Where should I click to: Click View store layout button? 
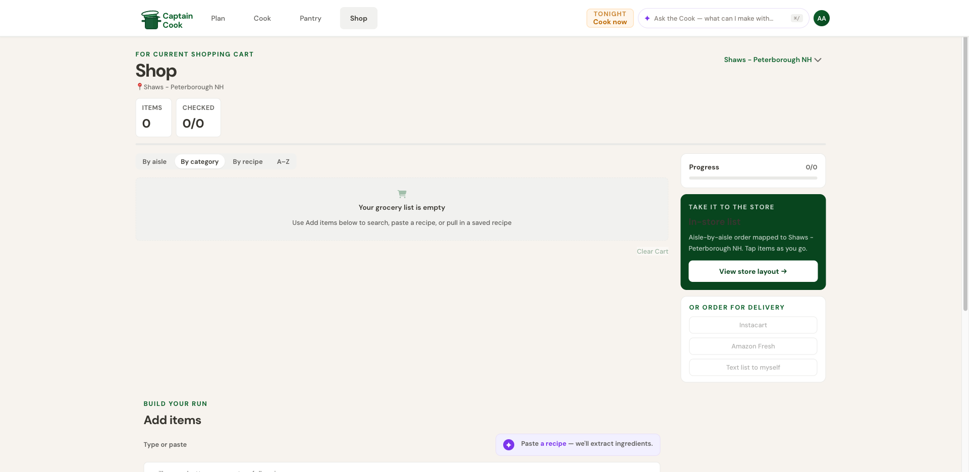(753, 271)
